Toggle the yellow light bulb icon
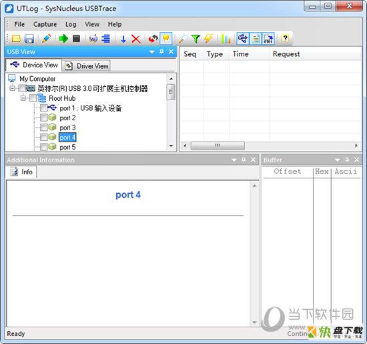This screenshot has height=344, width=367. coord(166,39)
